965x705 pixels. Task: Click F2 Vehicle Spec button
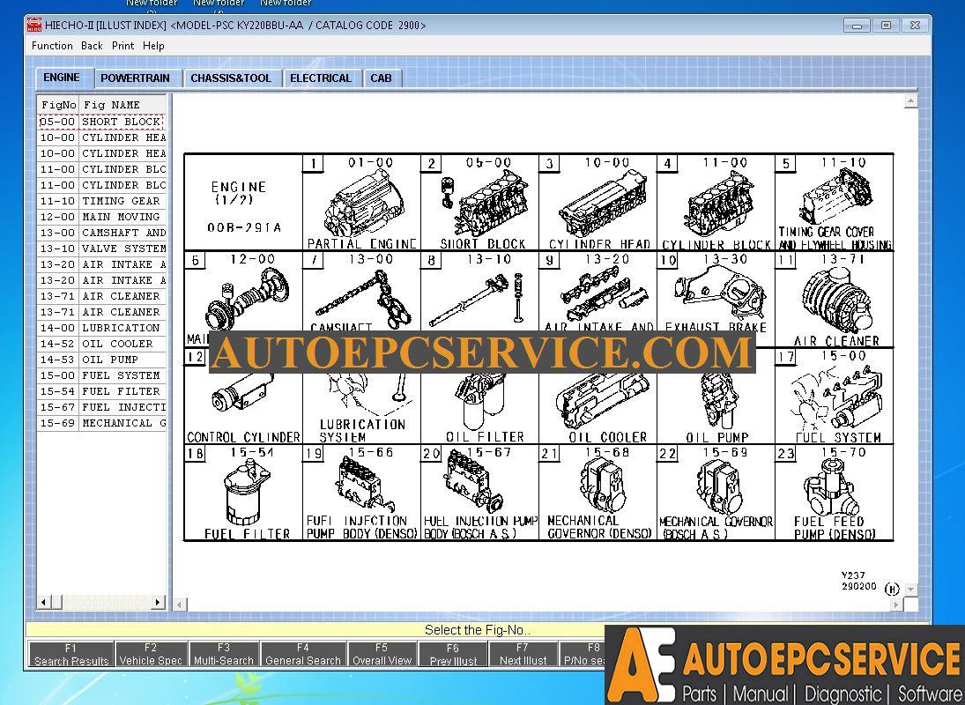(151, 654)
